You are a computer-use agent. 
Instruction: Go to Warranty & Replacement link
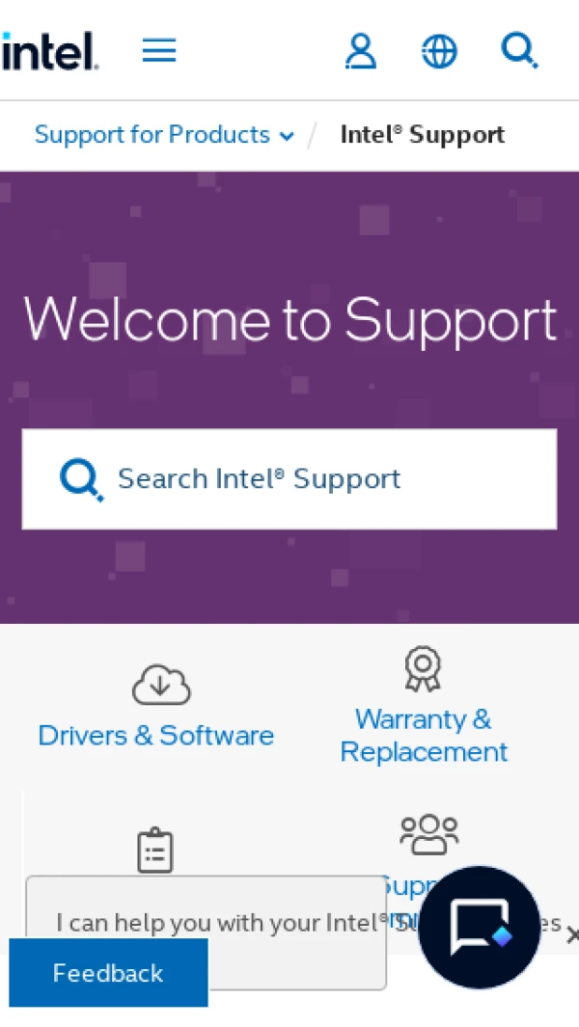[x=424, y=736]
